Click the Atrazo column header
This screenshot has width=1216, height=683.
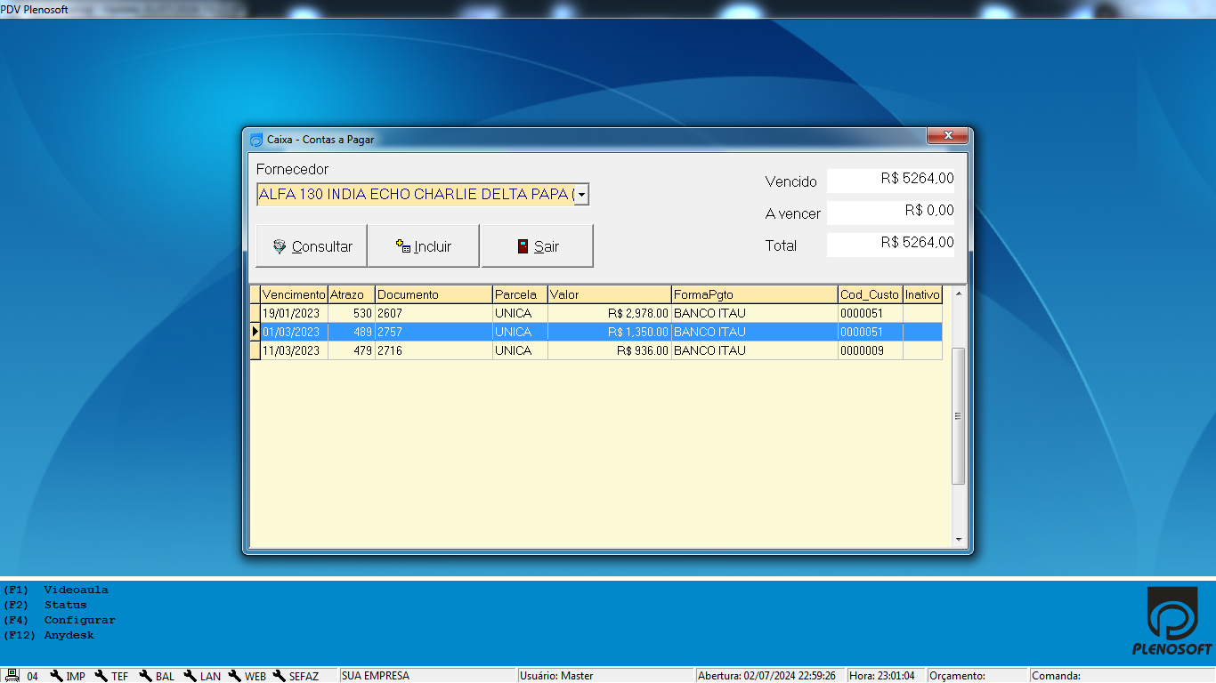pos(352,294)
